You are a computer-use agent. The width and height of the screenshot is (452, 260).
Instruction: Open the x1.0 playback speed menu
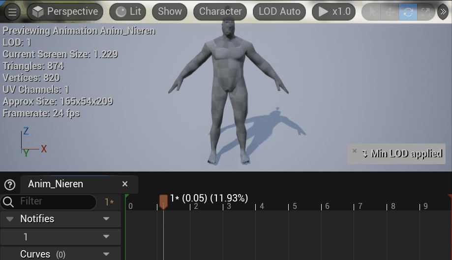pyautogui.click(x=333, y=12)
